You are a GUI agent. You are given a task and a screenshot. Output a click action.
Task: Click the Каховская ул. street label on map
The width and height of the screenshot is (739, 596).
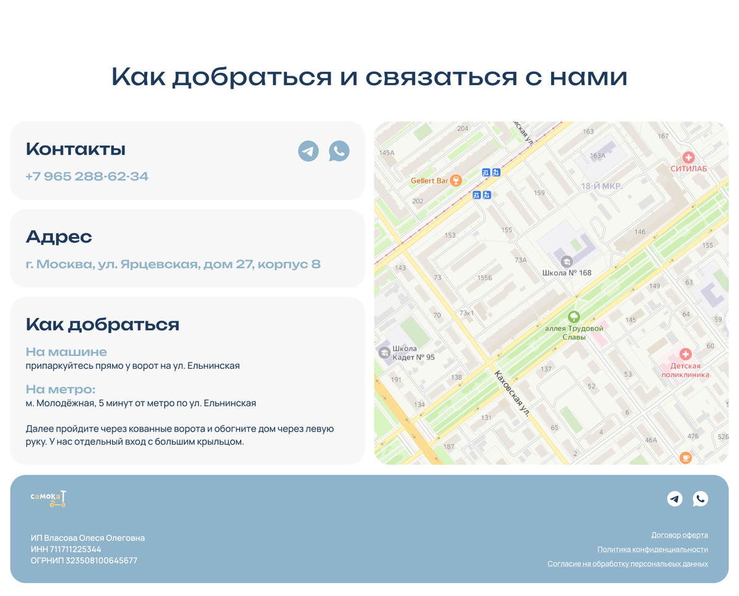point(512,393)
